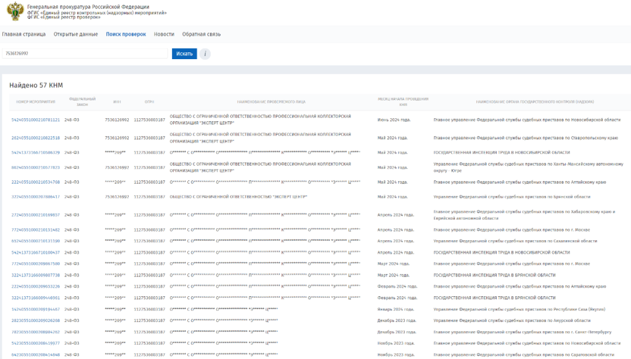Open the Обратная связь tab
The width and height of the screenshot is (631, 359).
(x=202, y=34)
